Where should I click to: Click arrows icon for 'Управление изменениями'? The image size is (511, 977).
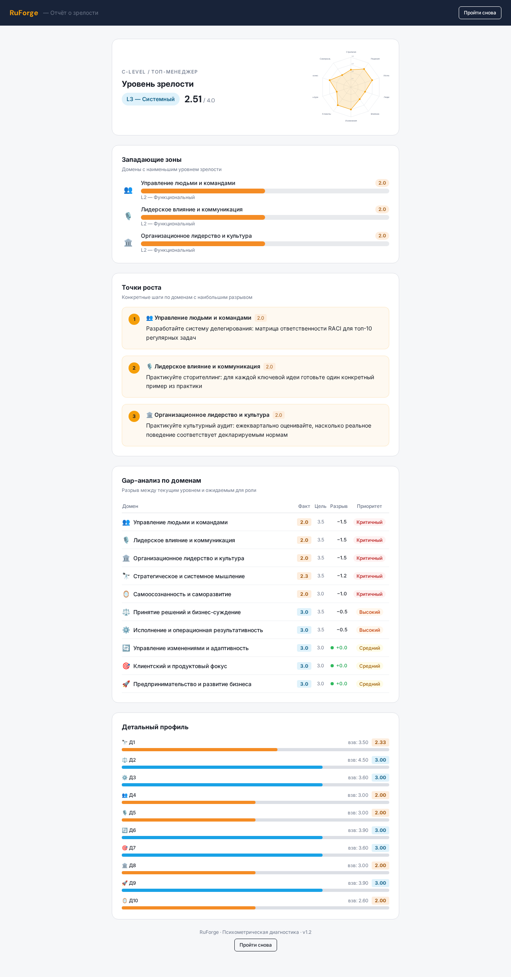click(x=126, y=648)
